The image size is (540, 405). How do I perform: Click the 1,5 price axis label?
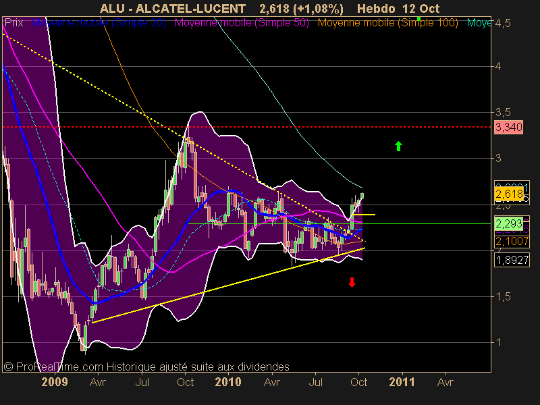[503, 297]
